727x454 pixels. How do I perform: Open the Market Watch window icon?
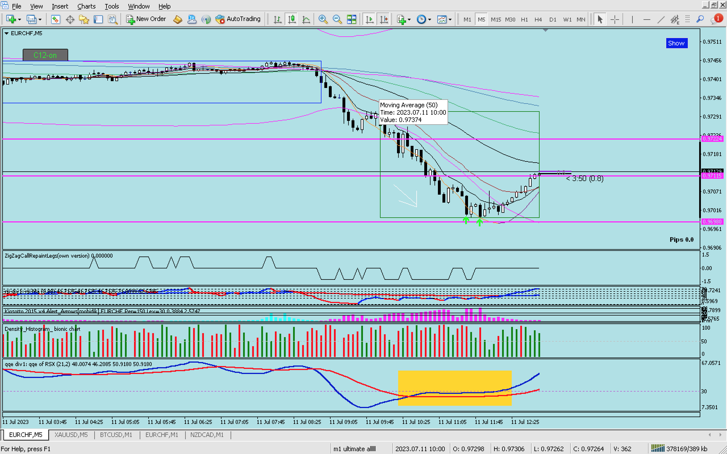55,20
